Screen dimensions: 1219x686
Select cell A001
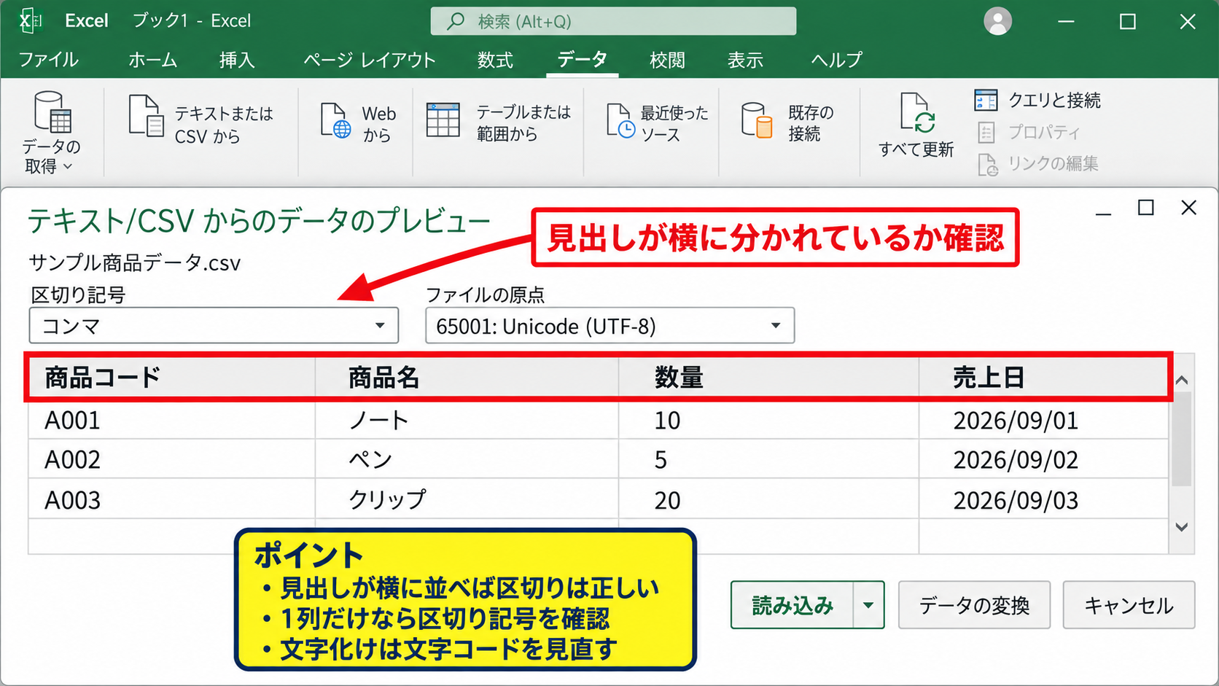171,420
